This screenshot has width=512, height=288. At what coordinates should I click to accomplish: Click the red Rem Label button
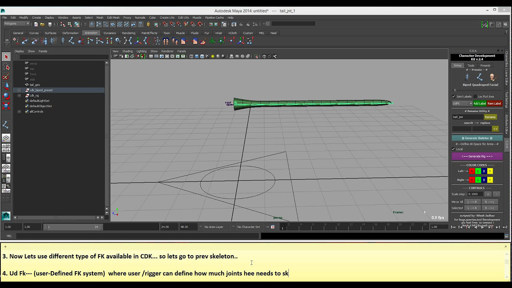pyautogui.click(x=494, y=104)
